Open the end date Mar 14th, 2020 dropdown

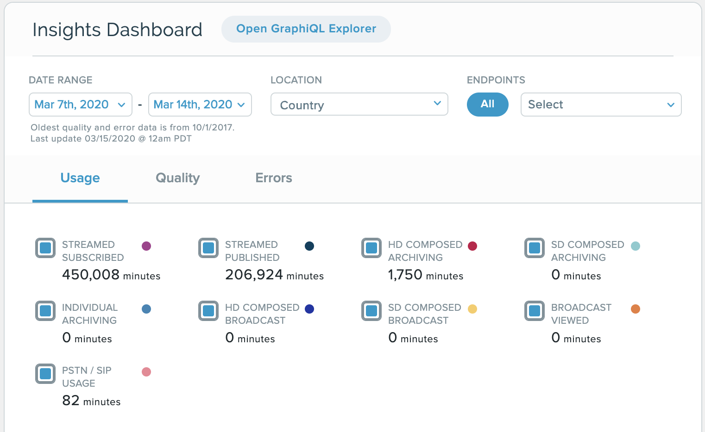tap(200, 105)
